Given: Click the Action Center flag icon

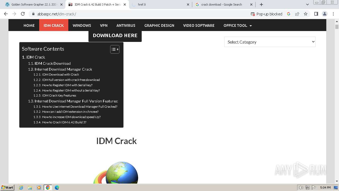Looking at the screenshot, I should tap(314, 188).
